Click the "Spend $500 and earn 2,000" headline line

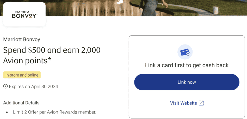(x=52, y=50)
